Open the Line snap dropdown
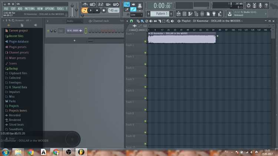Screen dimensions: 278x156 tap(136, 15)
